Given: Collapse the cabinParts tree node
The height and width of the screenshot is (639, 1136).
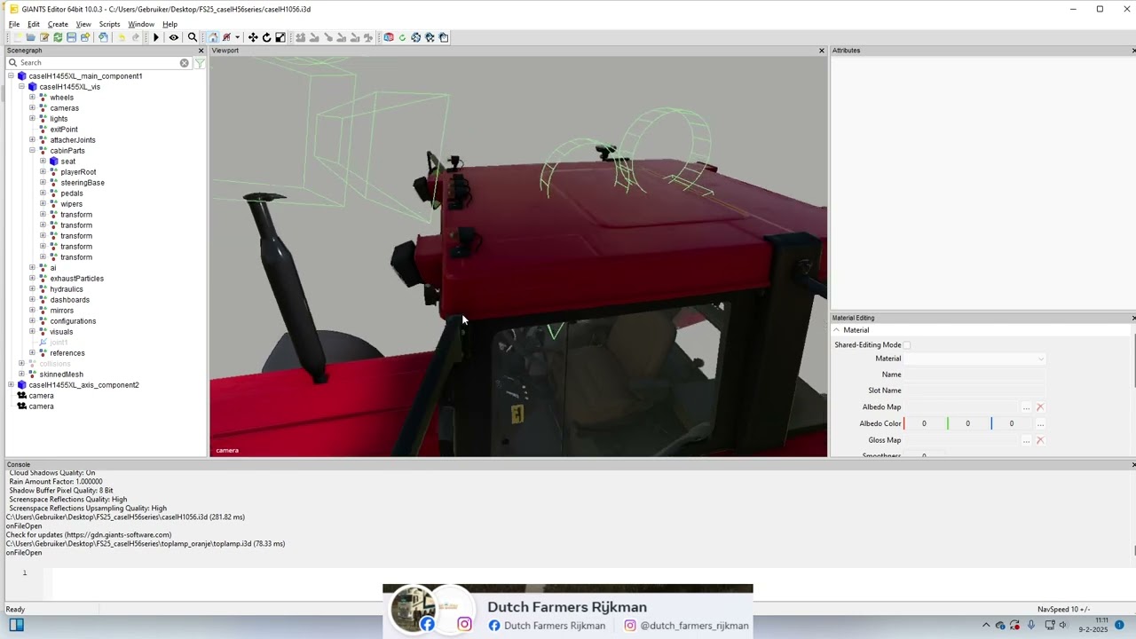Looking at the screenshot, I should [32, 151].
